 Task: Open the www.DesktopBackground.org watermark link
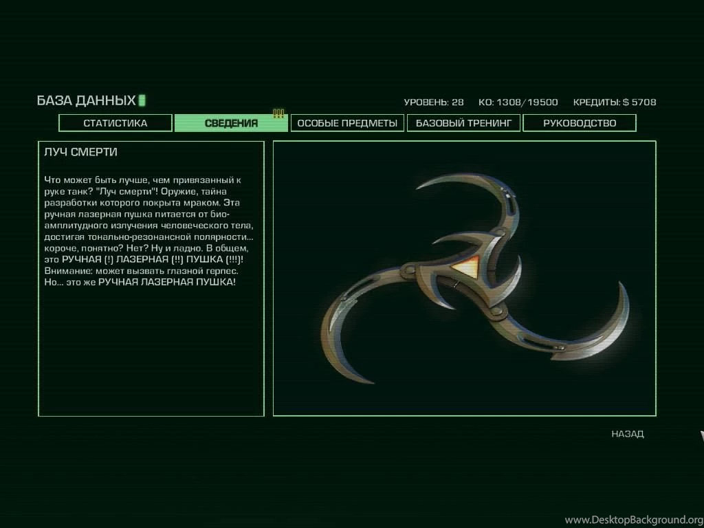(633, 520)
